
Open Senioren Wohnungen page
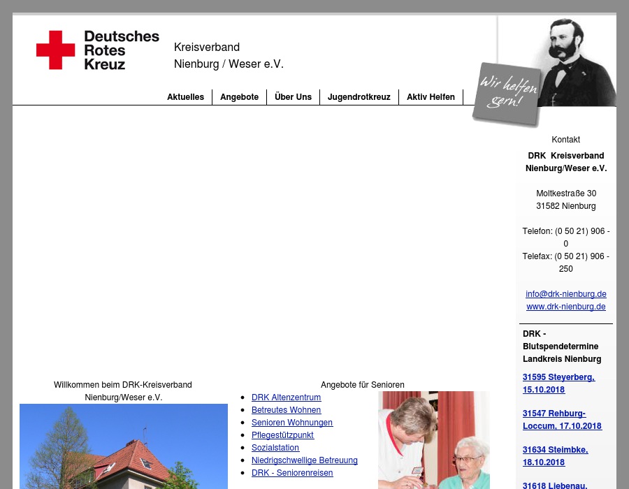click(292, 422)
